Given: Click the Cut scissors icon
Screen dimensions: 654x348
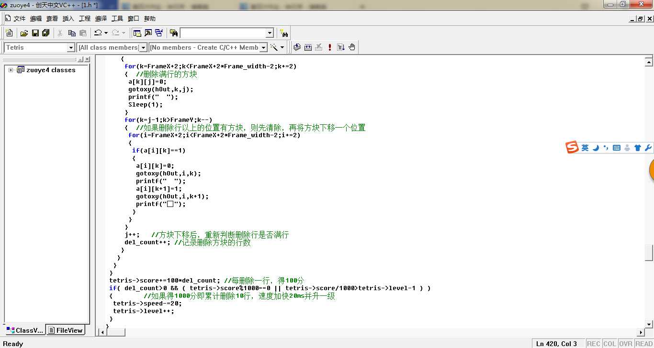Looking at the screenshot, I should tap(60, 33).
